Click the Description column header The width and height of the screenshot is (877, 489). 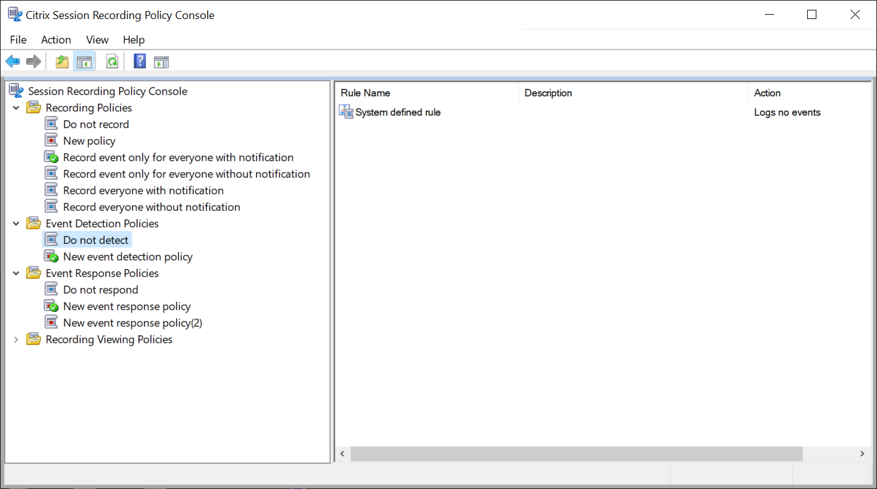point(548,93)
